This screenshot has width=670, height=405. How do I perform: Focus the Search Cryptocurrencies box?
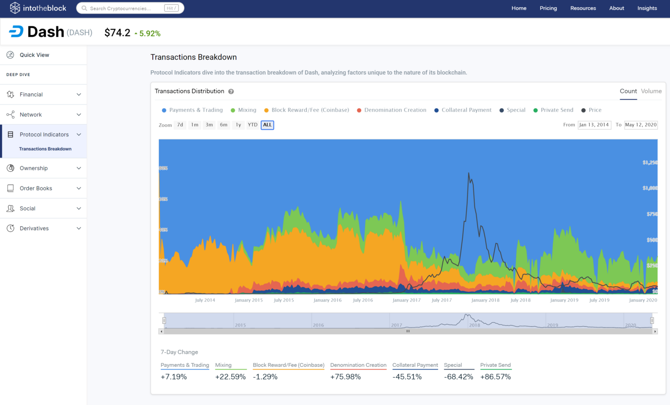click(x=130, y=8)
